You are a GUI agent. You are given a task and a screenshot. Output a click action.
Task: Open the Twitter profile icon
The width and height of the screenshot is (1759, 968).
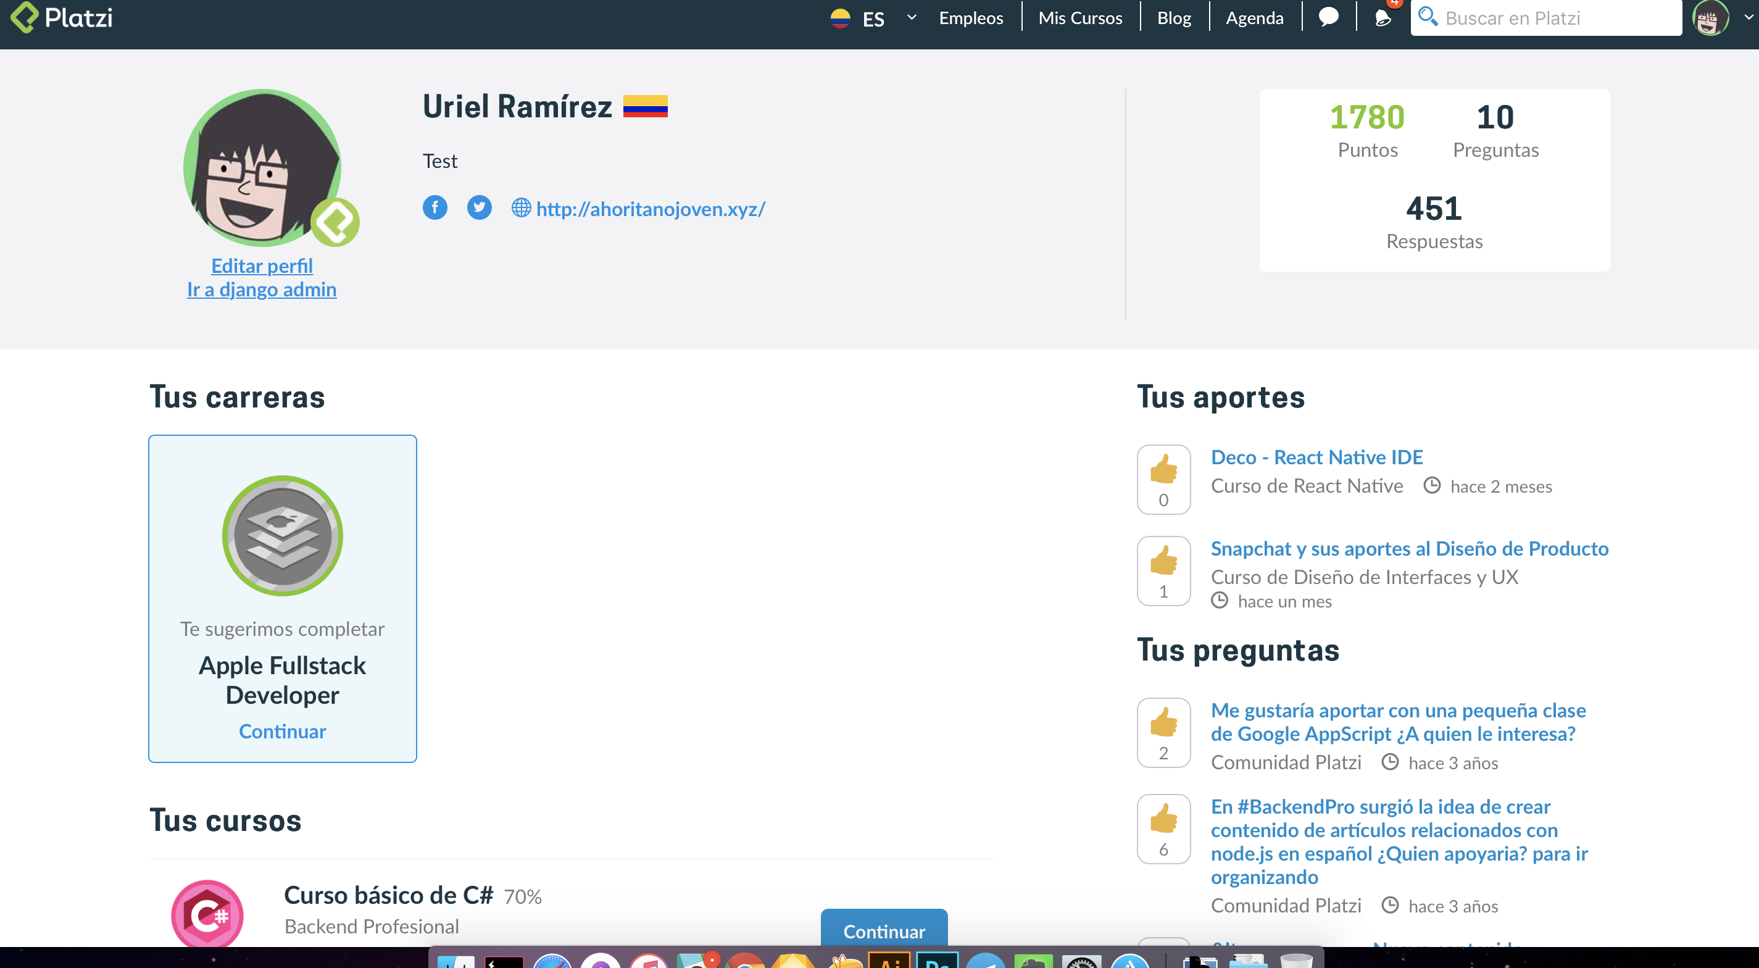(480, 207)
